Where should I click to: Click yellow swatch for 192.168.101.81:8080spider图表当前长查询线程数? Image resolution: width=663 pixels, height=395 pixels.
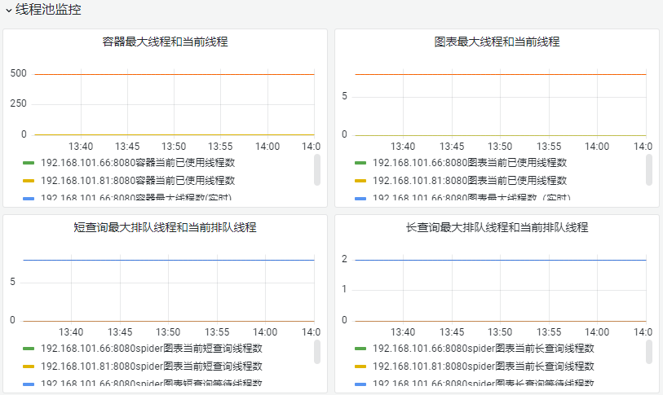click(x=361, y=366)
